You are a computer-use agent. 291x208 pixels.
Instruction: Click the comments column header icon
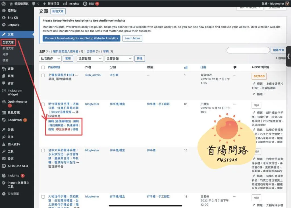[235, 67]
